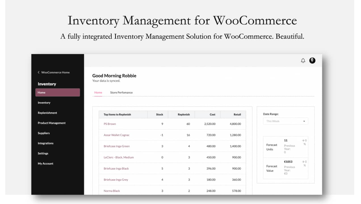Click the user profile avatar
Viewport: 361px width, 204px height.
click(312, 60)
